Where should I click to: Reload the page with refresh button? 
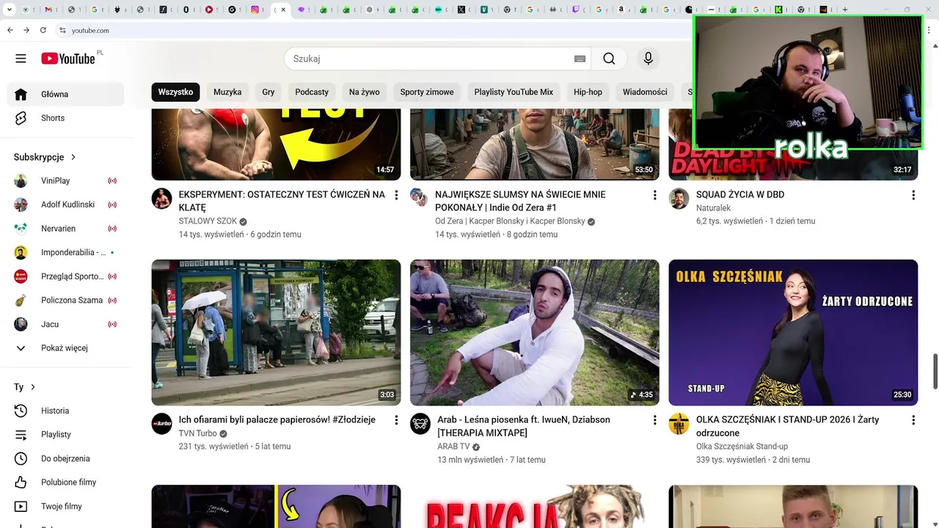(x=43, y=30)
